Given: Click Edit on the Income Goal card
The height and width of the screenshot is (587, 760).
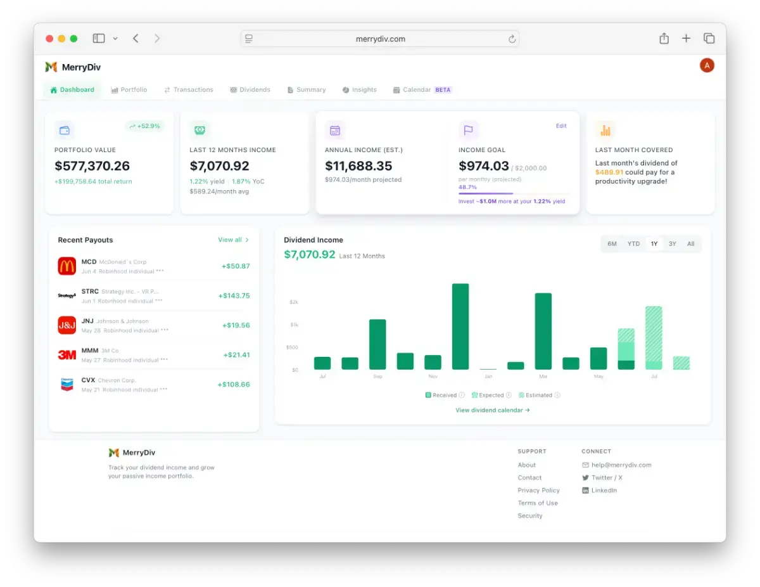Looking at the screenshot, I should tap(561, 126).
